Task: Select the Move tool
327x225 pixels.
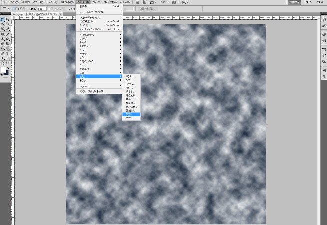Action: [x=8, y=20]
